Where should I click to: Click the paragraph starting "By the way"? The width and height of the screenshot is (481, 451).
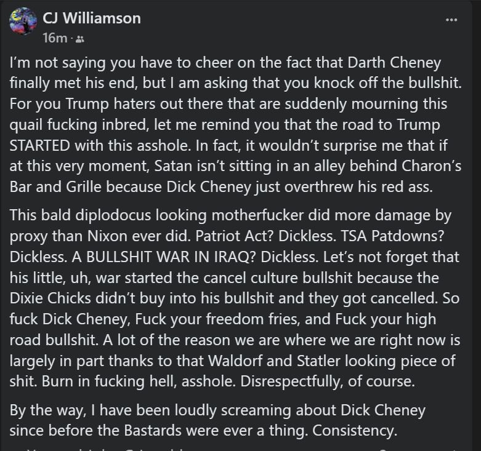tap(217, 420)
